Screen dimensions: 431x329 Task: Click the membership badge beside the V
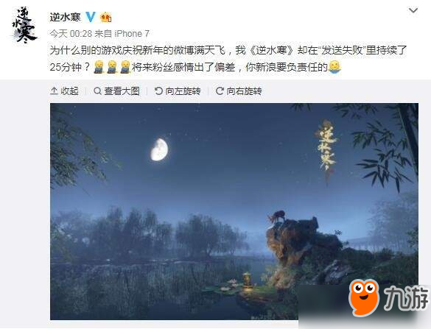(106, 18)
